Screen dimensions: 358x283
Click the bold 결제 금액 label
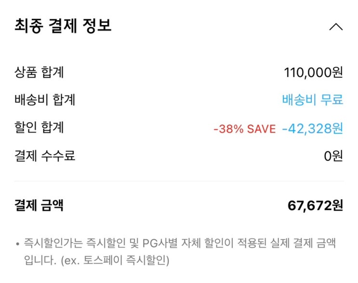click(39, 206)
